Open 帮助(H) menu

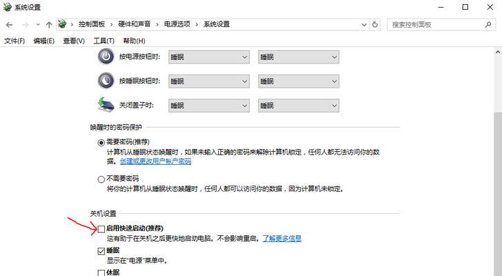[134, 41]
